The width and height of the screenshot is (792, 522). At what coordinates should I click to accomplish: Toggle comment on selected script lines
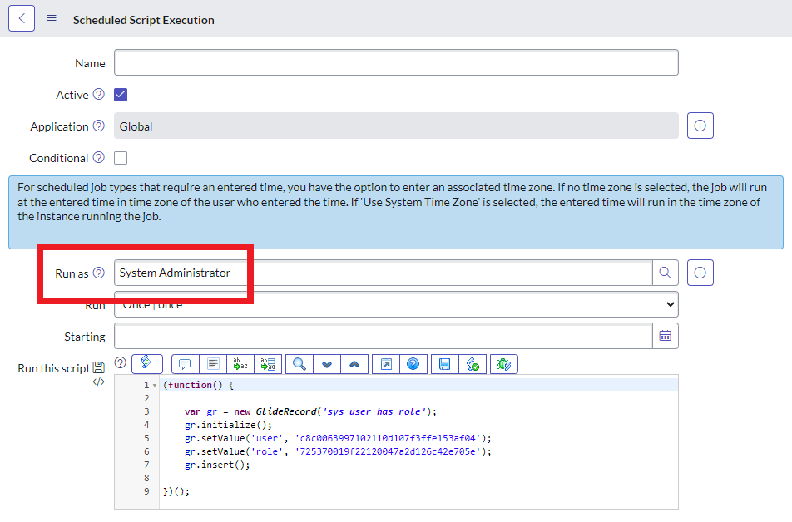click(185, 365)
